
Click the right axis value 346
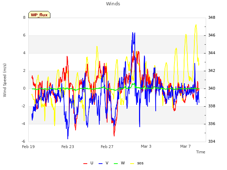(212, 35)
